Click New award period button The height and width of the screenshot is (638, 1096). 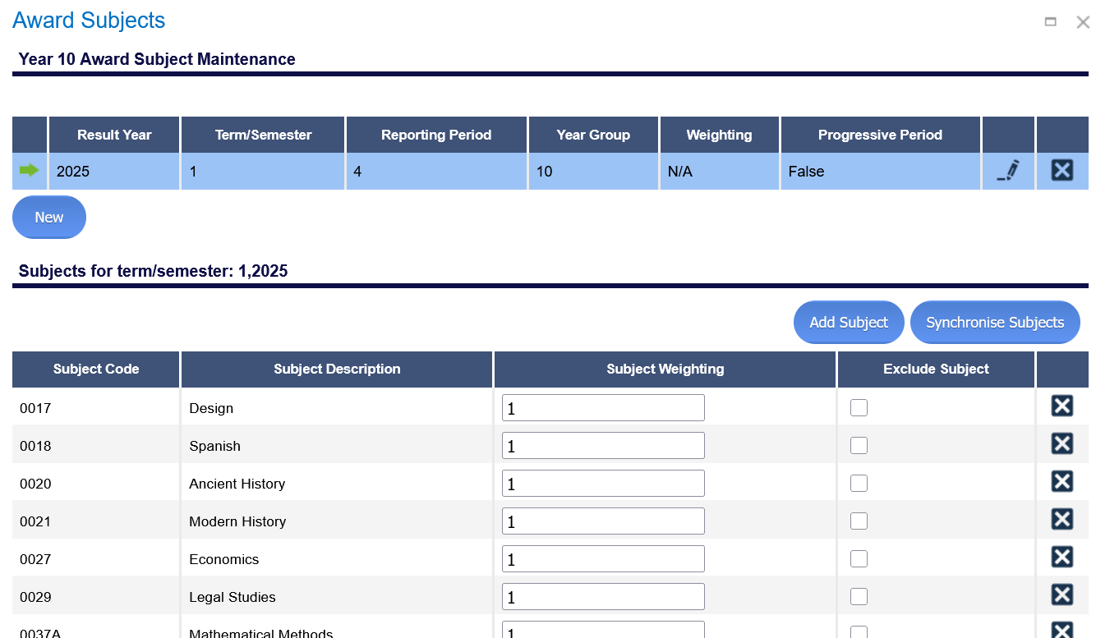(49, 218)
